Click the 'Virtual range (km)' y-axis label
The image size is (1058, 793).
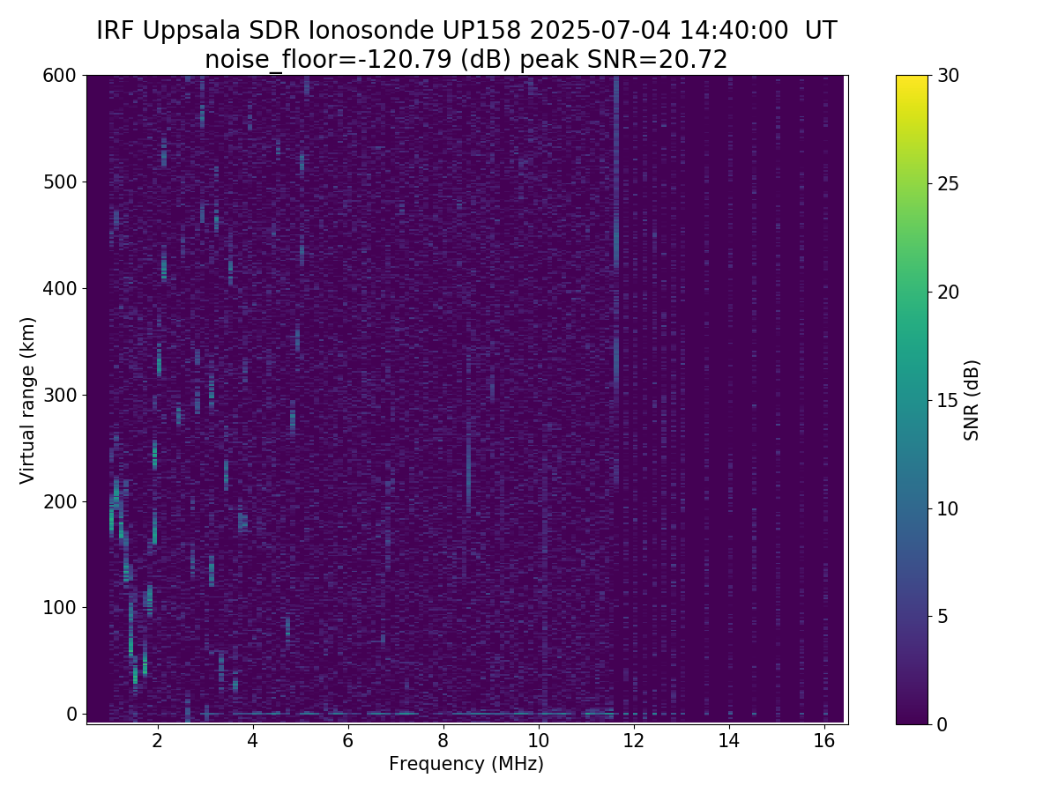click(x=28, y=400)
